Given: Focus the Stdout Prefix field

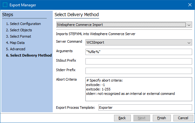Looking at the screenshot, I should point(139,61).
